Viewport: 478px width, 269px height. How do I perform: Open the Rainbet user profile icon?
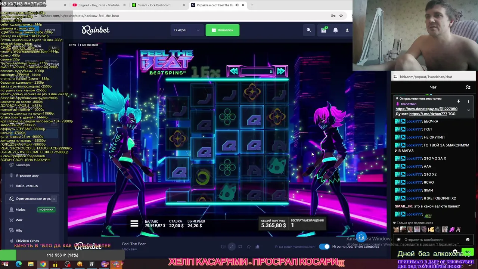click(x=347, y=30)
